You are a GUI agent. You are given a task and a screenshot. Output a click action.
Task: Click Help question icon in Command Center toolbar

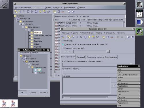pos(132,37)
